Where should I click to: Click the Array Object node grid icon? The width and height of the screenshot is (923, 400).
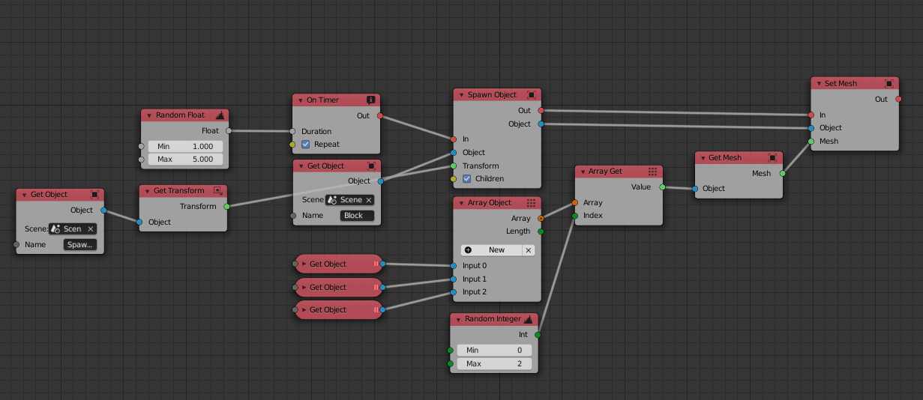[531, 203]
